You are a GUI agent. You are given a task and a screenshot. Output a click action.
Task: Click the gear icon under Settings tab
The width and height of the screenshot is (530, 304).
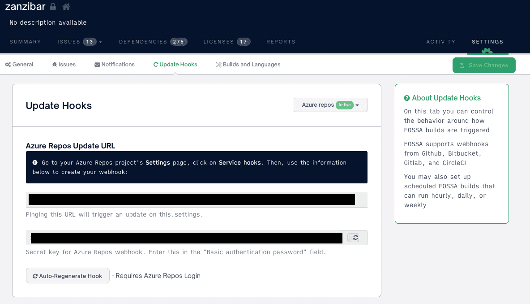[487, 51]
